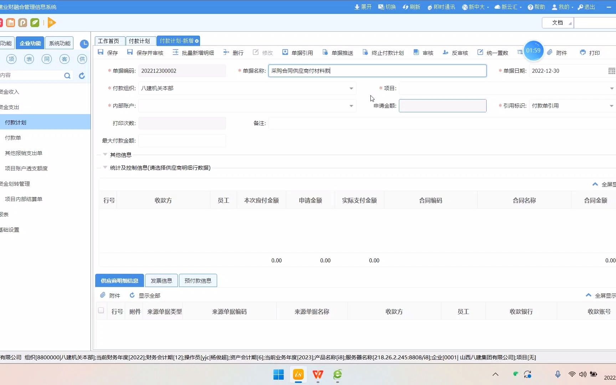
Task: Open the 我的 account dropdown
Action: pyautogui.click(x=562, y=7)
